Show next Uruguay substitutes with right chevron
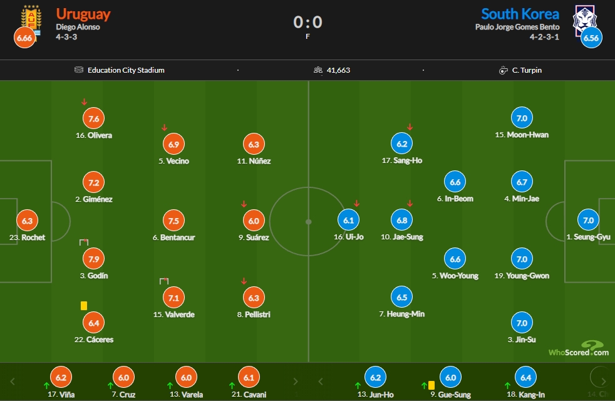The width and height of the screenshot is (615, 401). 296,382
